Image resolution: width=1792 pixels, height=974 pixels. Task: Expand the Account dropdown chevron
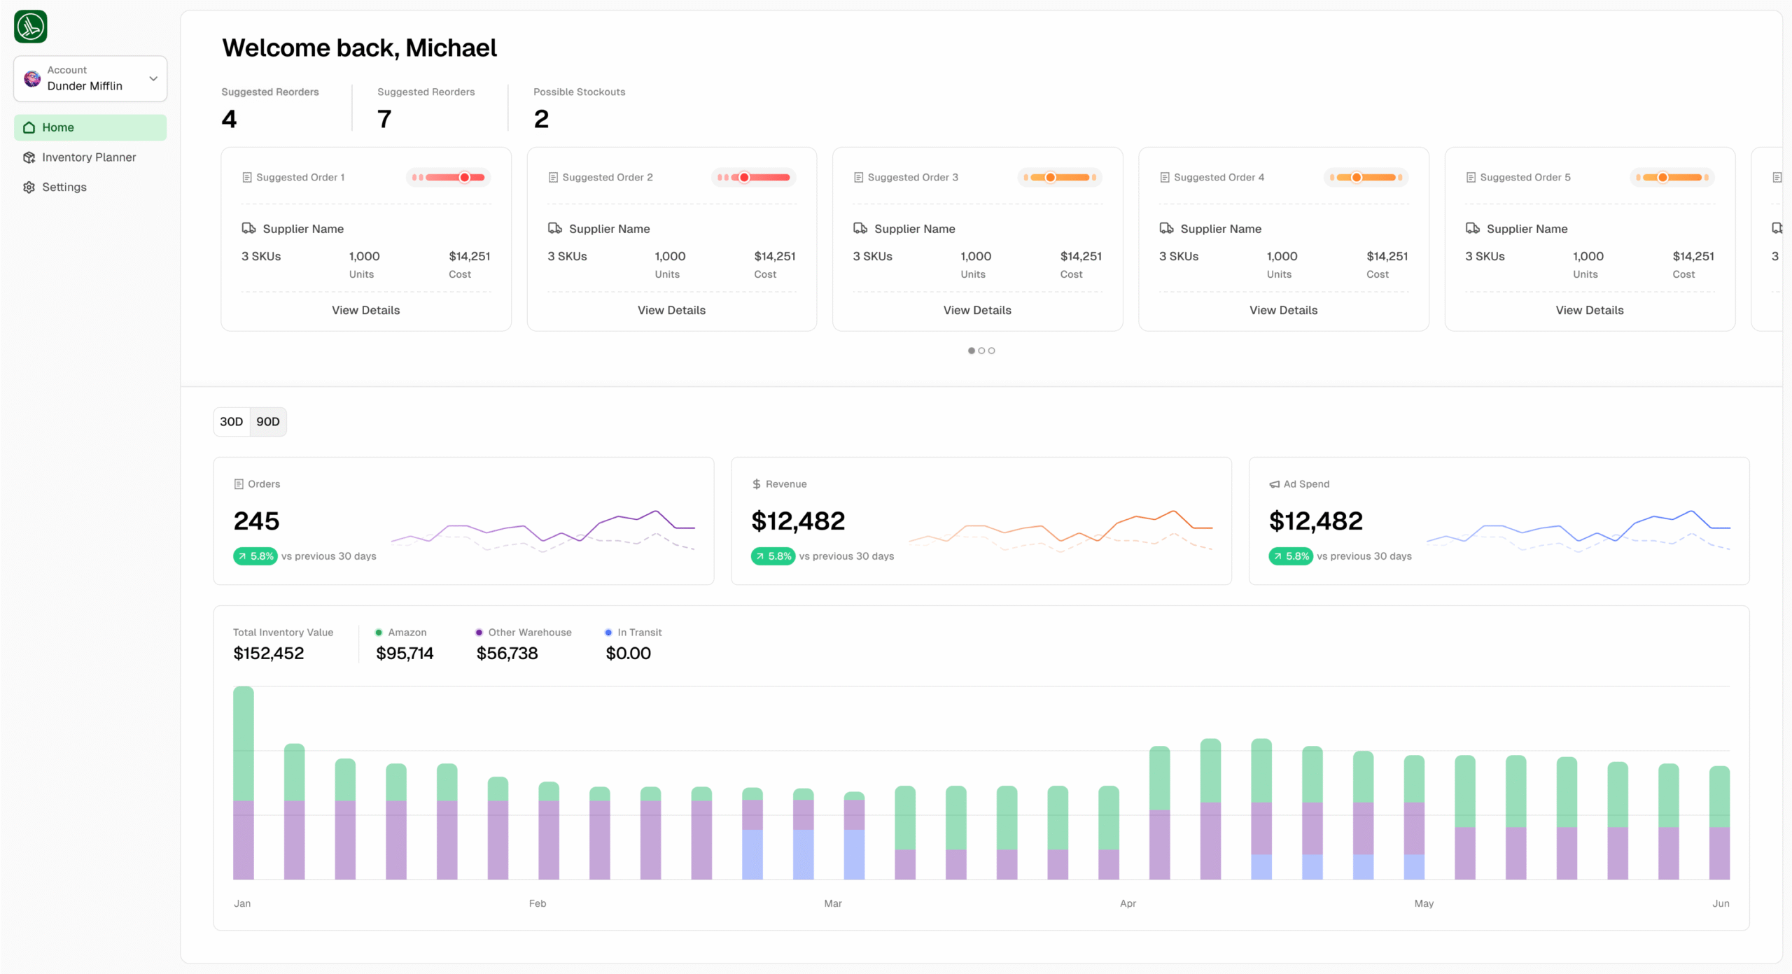(153, 78)
